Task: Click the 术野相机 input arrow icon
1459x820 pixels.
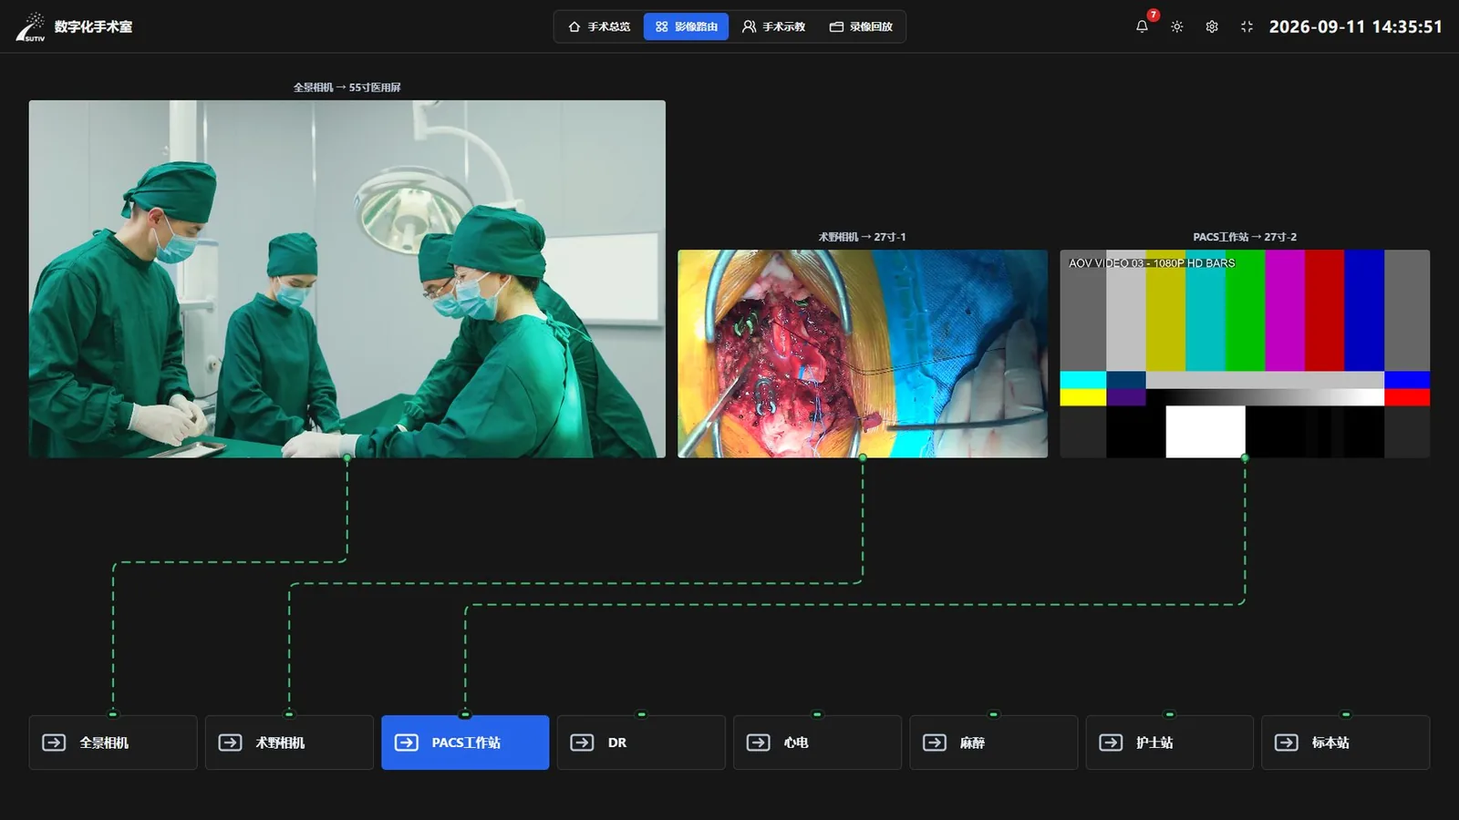Action: tap(230, 743)
